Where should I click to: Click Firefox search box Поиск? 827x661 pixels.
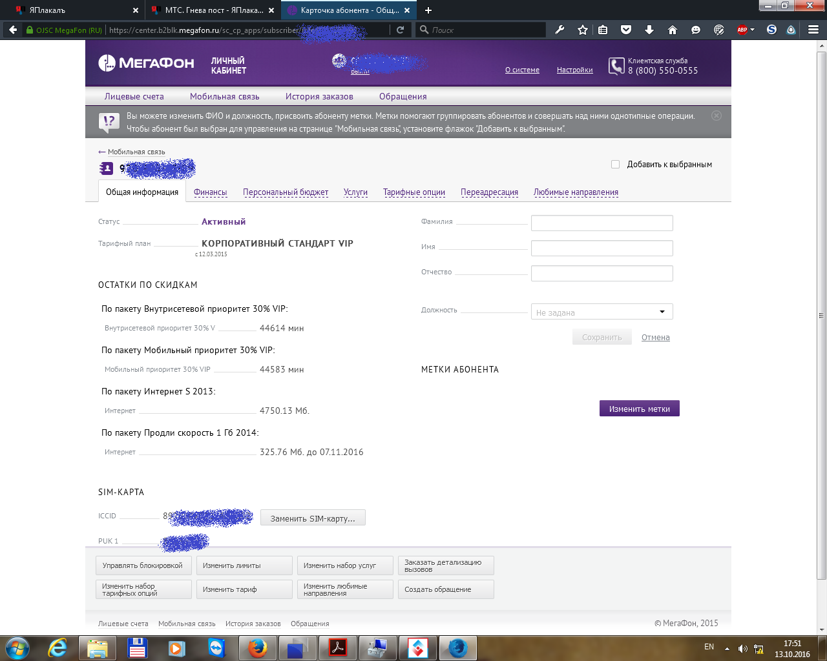481,30
